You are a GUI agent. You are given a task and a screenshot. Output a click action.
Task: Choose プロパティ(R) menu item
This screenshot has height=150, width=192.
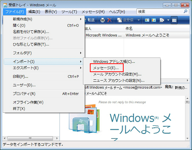44,94
